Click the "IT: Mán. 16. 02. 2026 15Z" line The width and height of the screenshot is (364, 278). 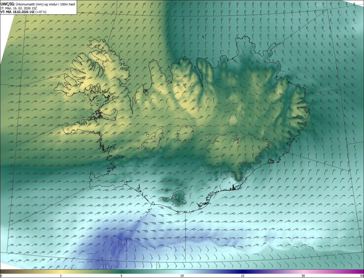pos(19,8)
